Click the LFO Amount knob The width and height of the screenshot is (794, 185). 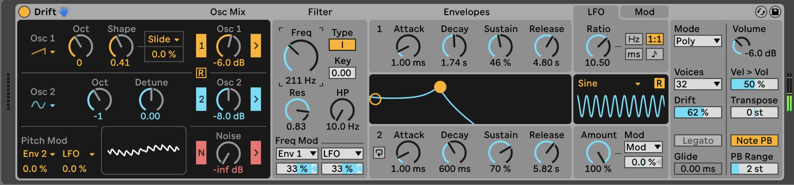[598, 153]
